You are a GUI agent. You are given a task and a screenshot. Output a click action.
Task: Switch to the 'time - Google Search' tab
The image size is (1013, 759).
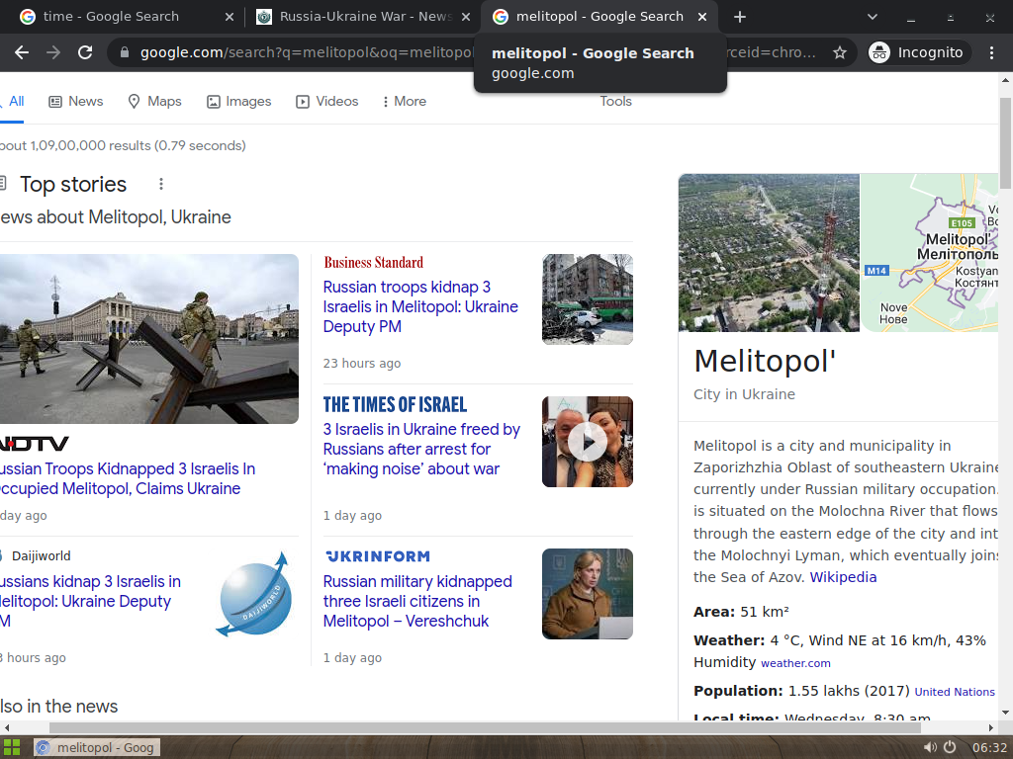pyautogui.click(x=111, y=17)
